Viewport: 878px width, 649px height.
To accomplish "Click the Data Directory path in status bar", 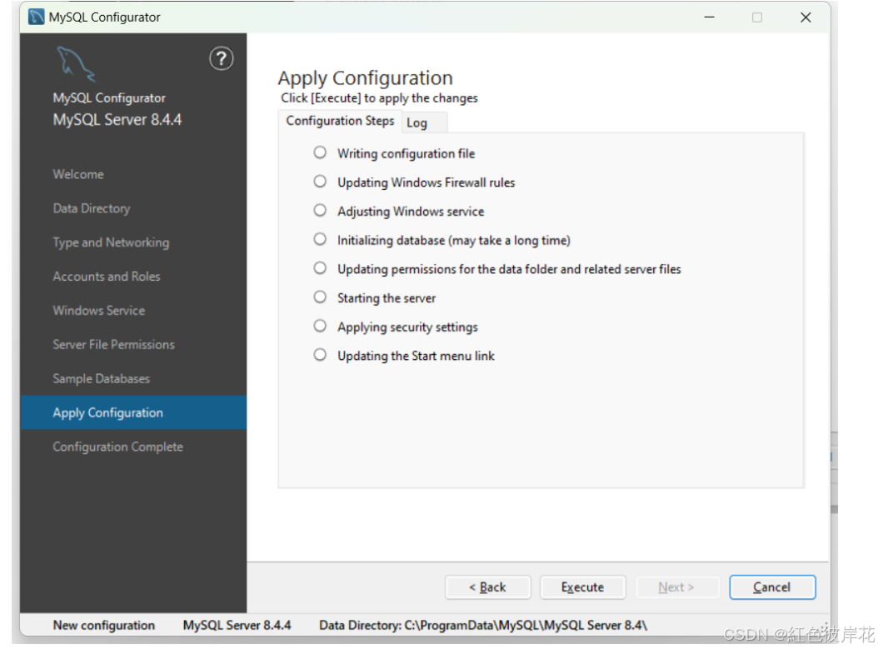I will (483, 626).
